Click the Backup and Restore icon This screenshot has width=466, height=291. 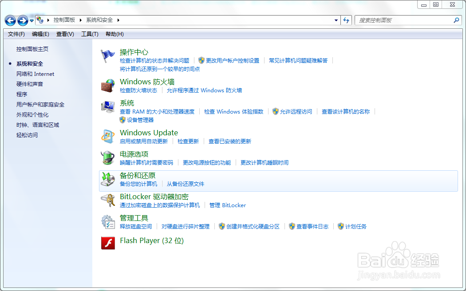107,179
